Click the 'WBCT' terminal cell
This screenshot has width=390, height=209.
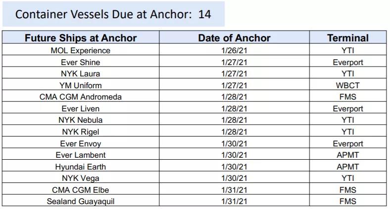(x=347, y=85)
